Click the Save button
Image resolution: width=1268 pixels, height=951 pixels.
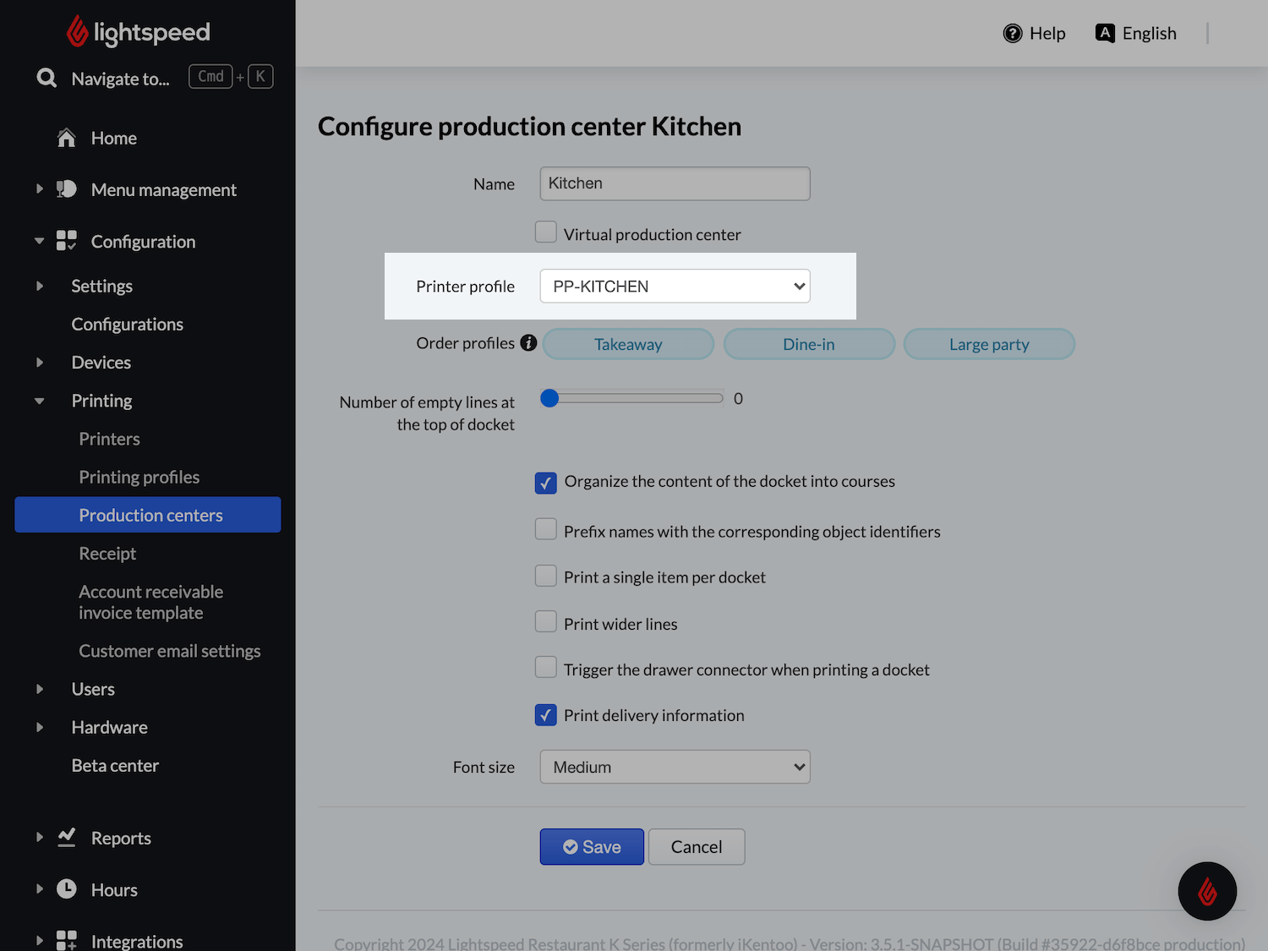click(592, 847)
